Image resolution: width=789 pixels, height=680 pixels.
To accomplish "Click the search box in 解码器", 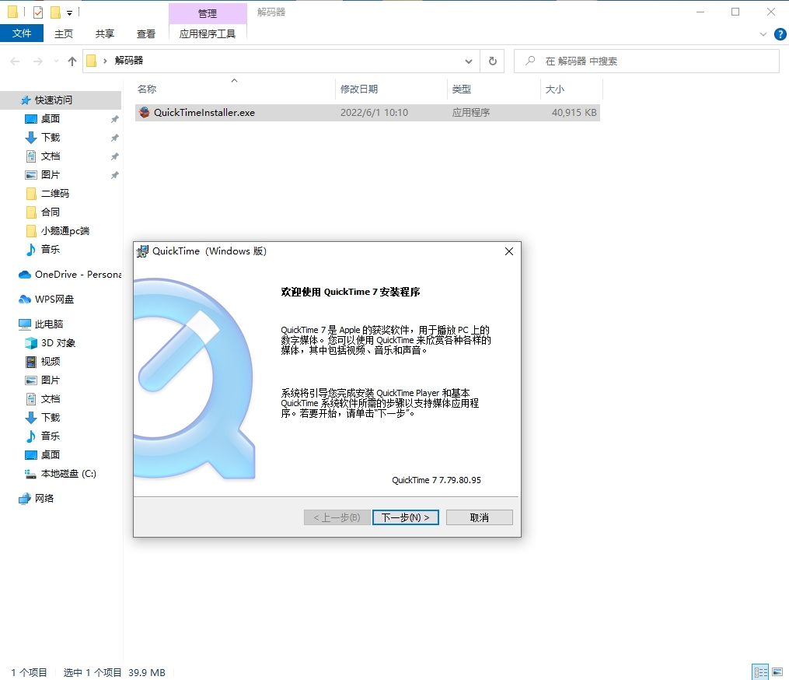I will click(x=647, y=61).
